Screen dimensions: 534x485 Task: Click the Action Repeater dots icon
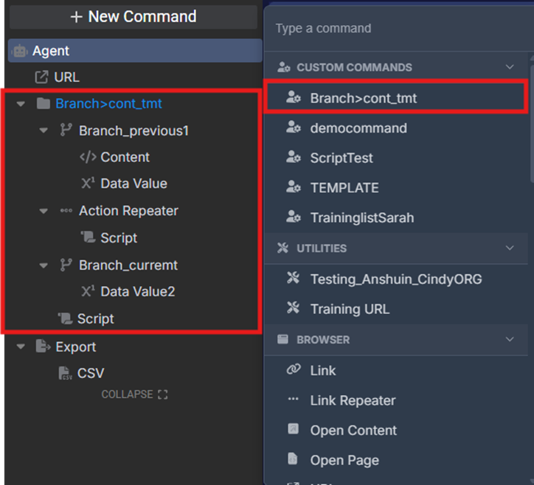(x=66, y=211)
